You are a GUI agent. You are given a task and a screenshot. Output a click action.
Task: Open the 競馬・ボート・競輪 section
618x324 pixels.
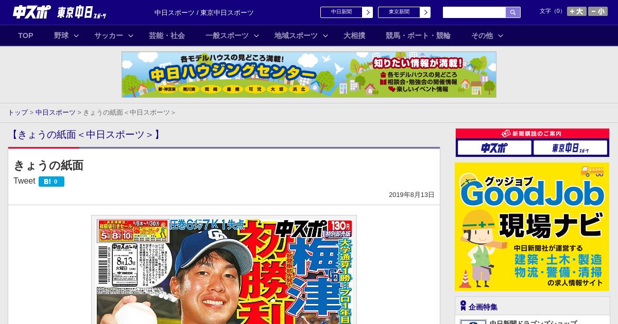click(418, 35)
